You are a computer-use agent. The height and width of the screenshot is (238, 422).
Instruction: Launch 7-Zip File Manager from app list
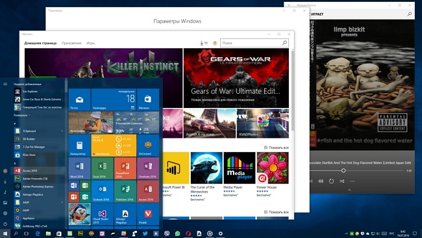[38, 147]
